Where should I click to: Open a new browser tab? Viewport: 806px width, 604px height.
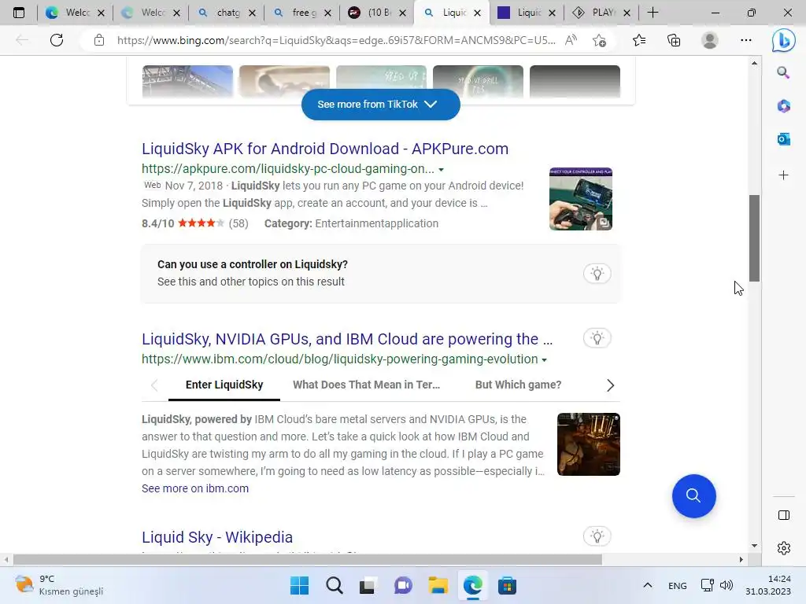653,13
